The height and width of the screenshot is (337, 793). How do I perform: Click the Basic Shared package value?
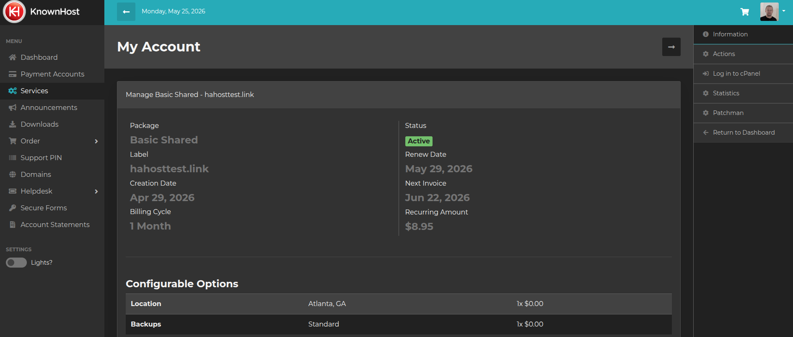164,140
